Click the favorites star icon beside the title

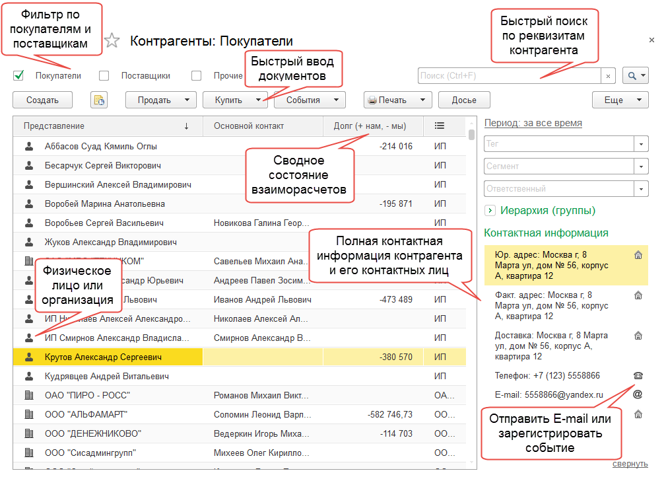[x=112, y=41]
